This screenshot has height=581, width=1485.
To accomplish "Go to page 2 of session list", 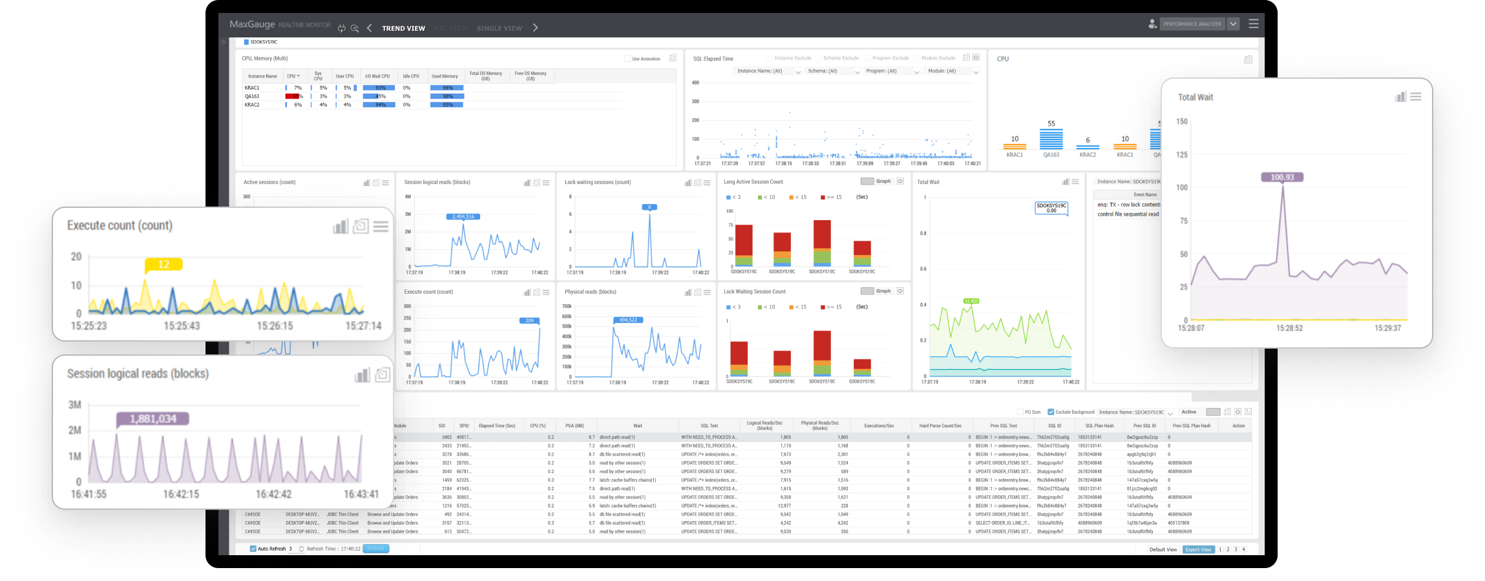I will (1228, 549).
